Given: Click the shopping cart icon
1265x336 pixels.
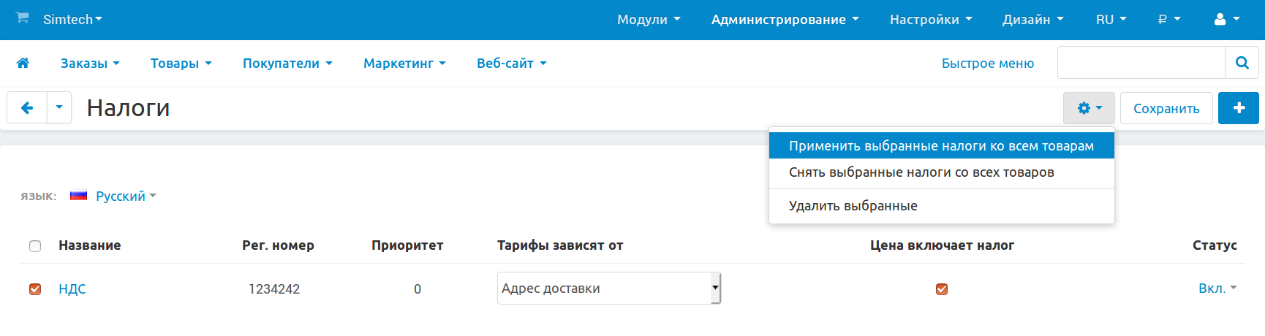Looking at the screenshot, I should 23,18.
